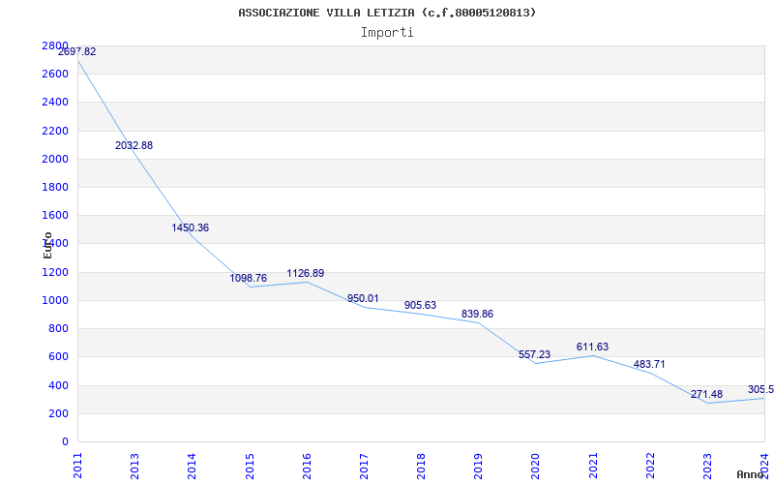Click the Anno x-axis title
The width and height of the screenshot is (774, 484).
tap(751, 474)
